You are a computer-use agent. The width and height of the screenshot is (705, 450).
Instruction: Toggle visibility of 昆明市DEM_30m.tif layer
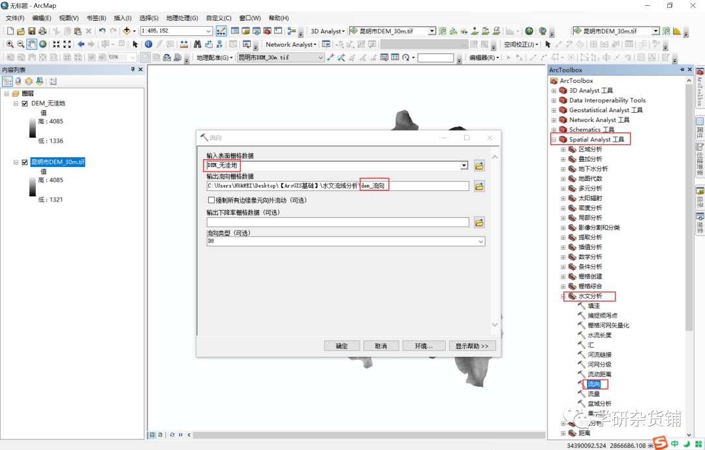(x=25, y=162)
